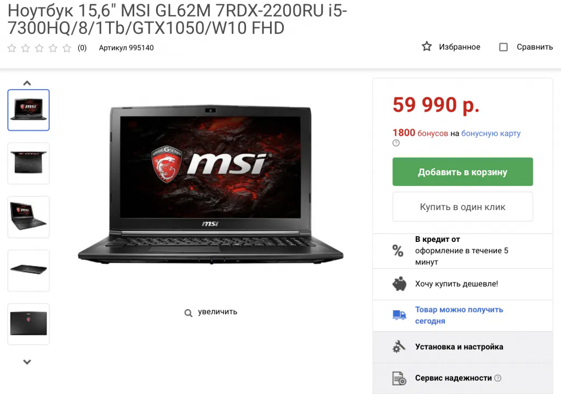Show next thumbnails with the down chevron
This screenshot has width=561, height=394.
[27, 362]
